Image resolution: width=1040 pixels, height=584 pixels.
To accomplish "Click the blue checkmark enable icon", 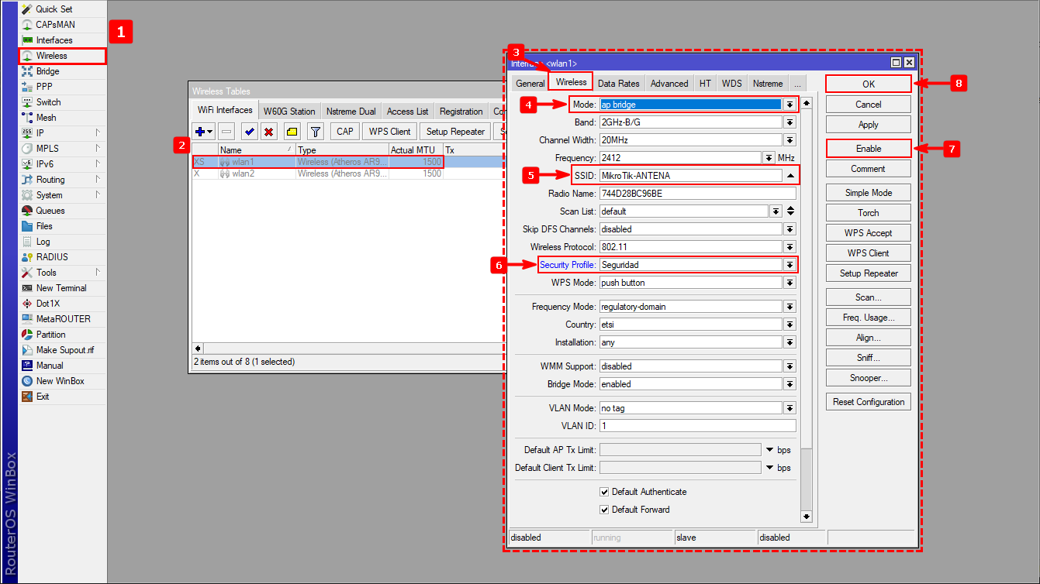I will [249, 132].
